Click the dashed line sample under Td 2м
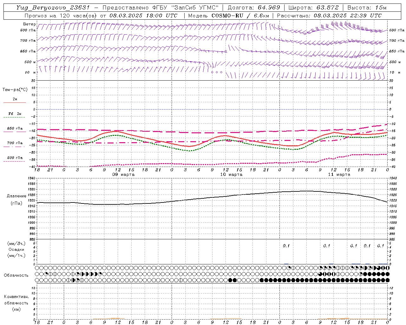 point(14,117)
